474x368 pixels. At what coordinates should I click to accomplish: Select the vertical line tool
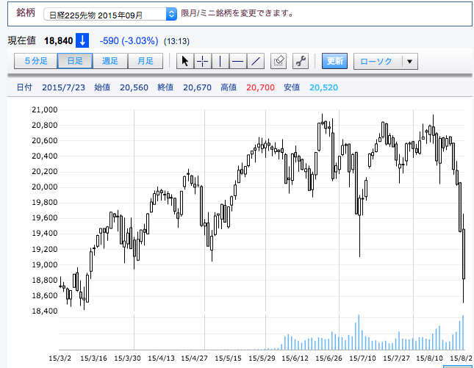pyautogui.click(x=220, y=61)
